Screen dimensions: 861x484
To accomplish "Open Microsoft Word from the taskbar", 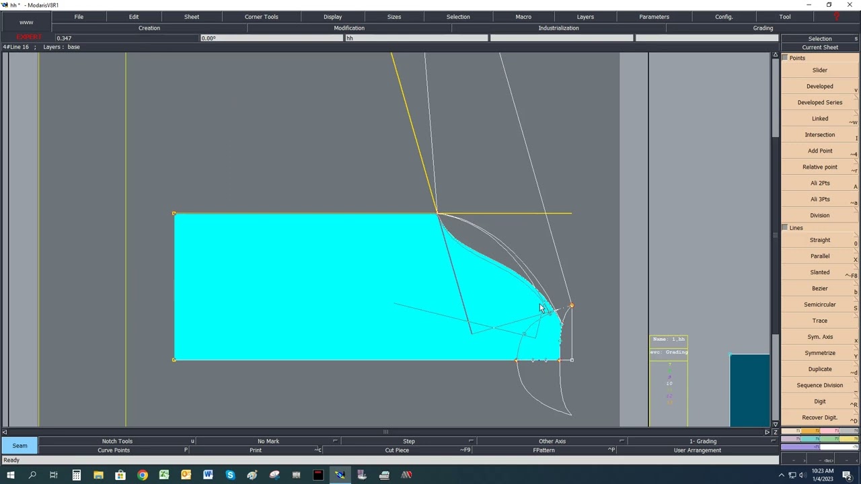I will click(208, 475).
